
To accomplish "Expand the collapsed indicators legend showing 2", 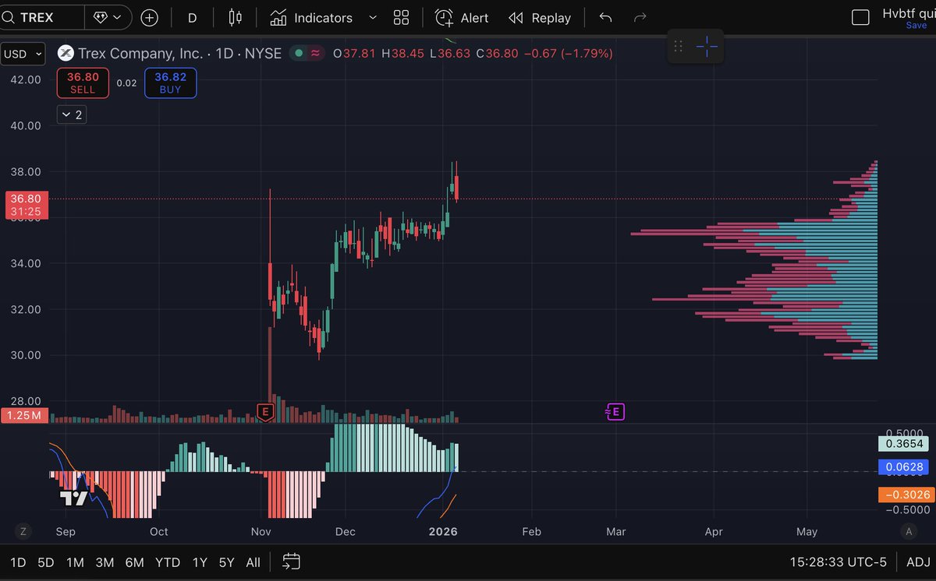I will [72, 114].
